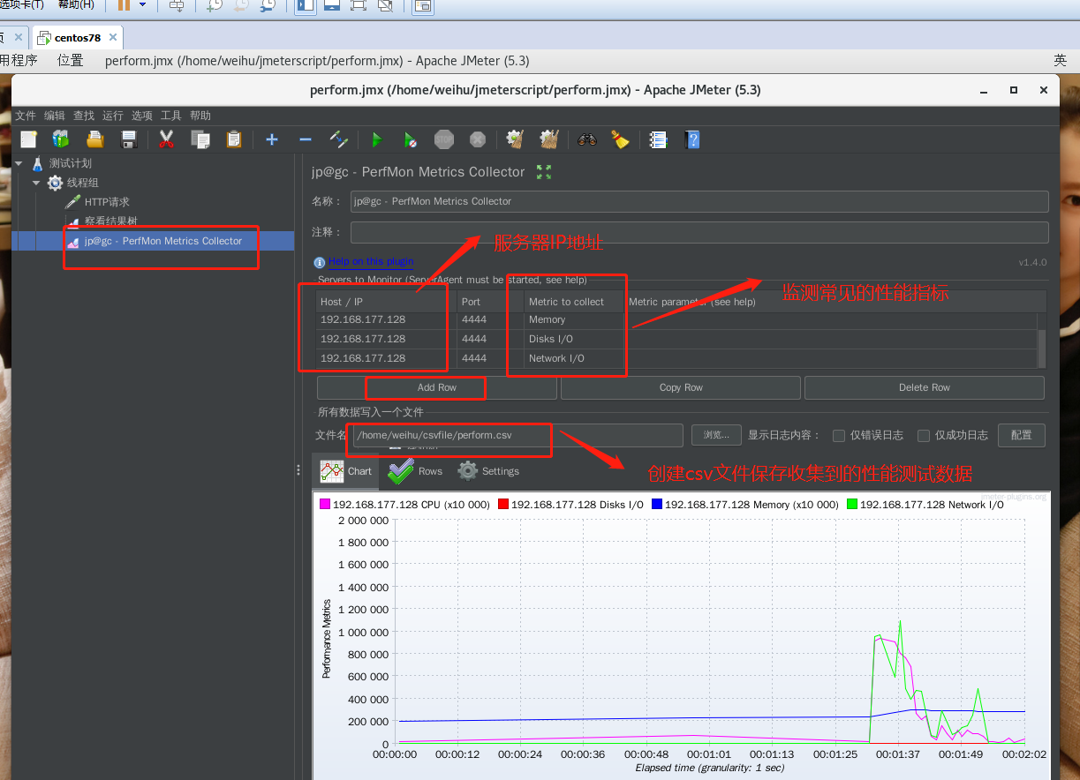Open the 查找 menu
This screenshot has height=780, width=1080.
tap(84, 116)
